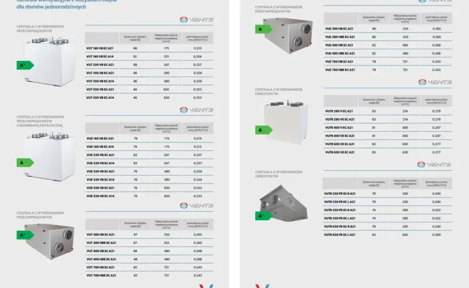The image size is (469, 288).
Task: Click the green A energy label on VUE membrane unit
Action: coord(25,163)
